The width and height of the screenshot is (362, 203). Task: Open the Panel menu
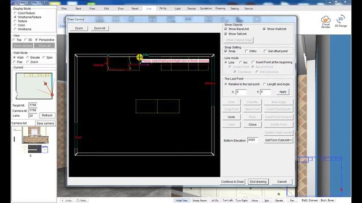pyautogui.click(x=135, y=8)
